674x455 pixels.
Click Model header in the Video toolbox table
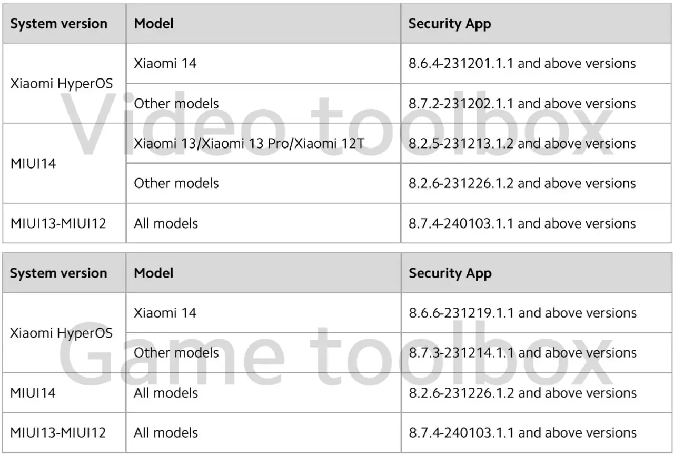pyautogui.click(x=153, y=24)
